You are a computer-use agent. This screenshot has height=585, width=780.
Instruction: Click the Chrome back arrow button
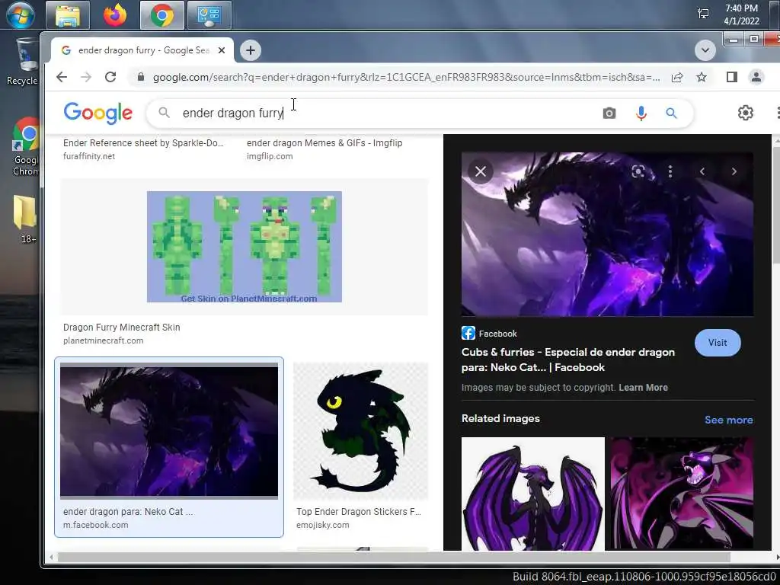61,77
